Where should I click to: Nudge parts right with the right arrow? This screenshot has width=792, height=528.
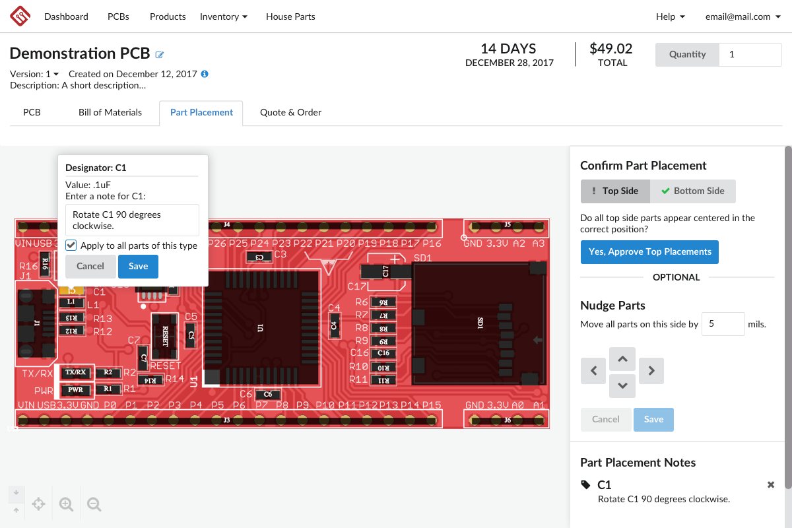(651, 370)
